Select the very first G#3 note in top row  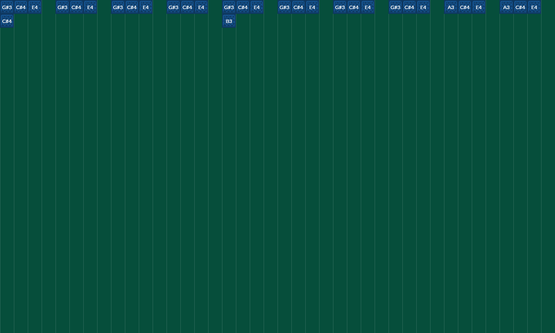click(7, 7)
